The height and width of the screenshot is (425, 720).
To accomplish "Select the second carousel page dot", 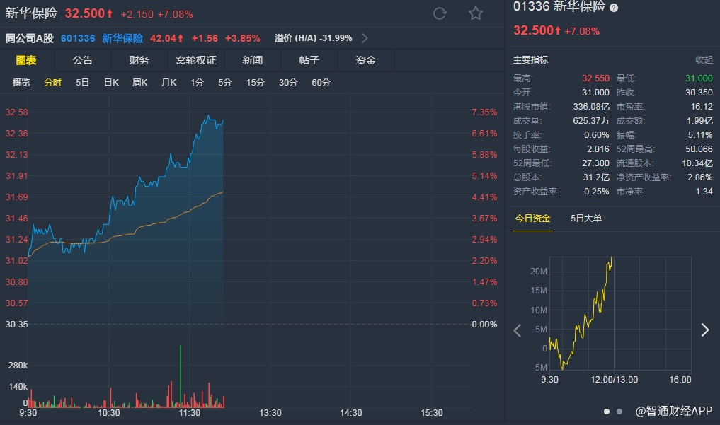I will click(x=619, y=411).
